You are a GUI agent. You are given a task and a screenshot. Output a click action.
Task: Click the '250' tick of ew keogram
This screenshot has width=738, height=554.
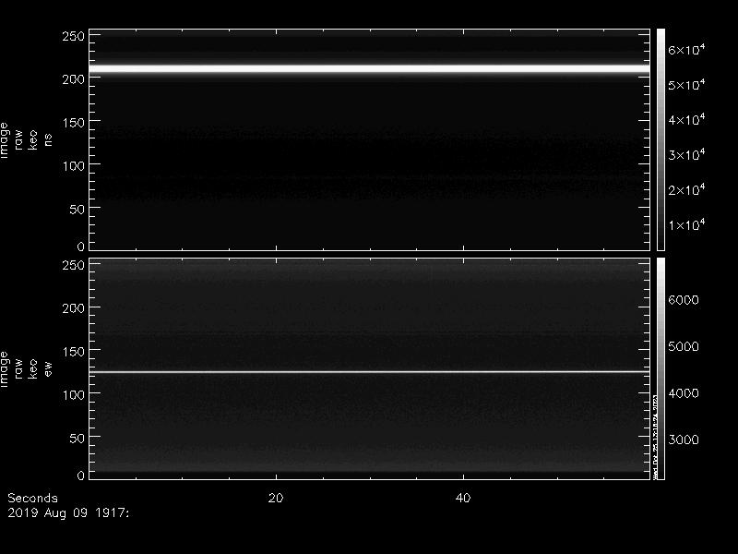click(74, 265)
